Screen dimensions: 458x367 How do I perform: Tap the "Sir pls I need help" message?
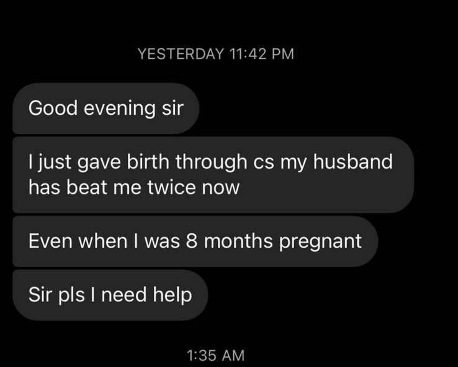tap(110, 295)
